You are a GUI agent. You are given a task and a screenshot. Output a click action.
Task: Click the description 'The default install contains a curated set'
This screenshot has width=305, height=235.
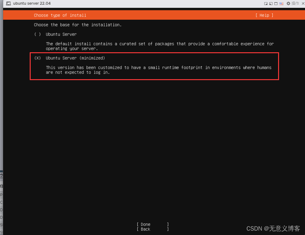click(x=160, y=46)
